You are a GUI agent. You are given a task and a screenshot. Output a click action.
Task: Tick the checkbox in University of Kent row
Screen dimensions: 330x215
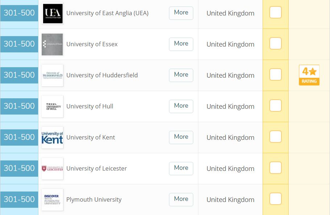pyautogui.click(x=275, y=137)
